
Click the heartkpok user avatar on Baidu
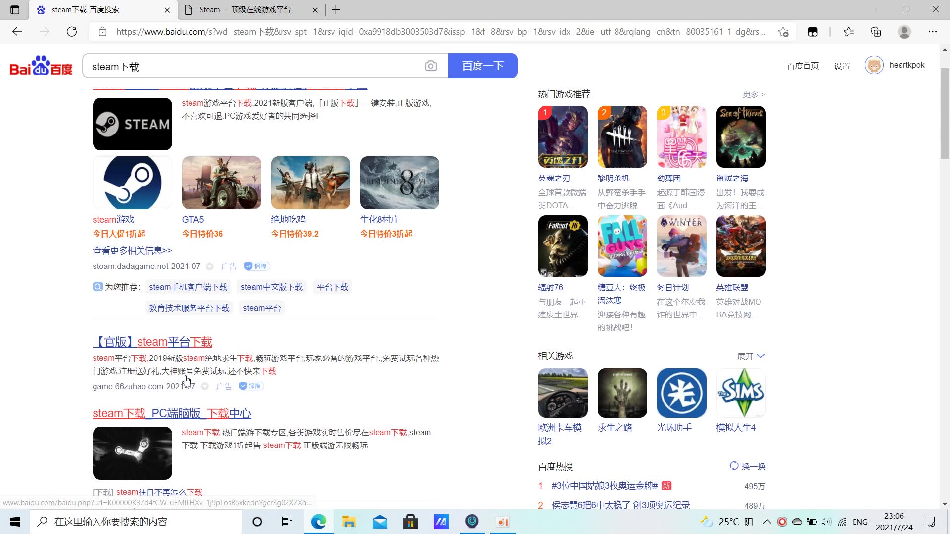point(874,65)
